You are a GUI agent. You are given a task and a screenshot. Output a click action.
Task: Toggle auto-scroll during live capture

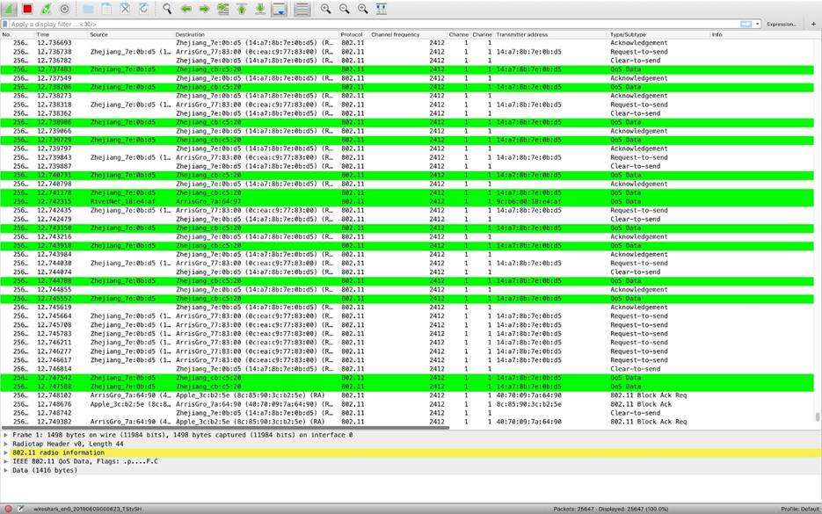click(x=279, y=9)
